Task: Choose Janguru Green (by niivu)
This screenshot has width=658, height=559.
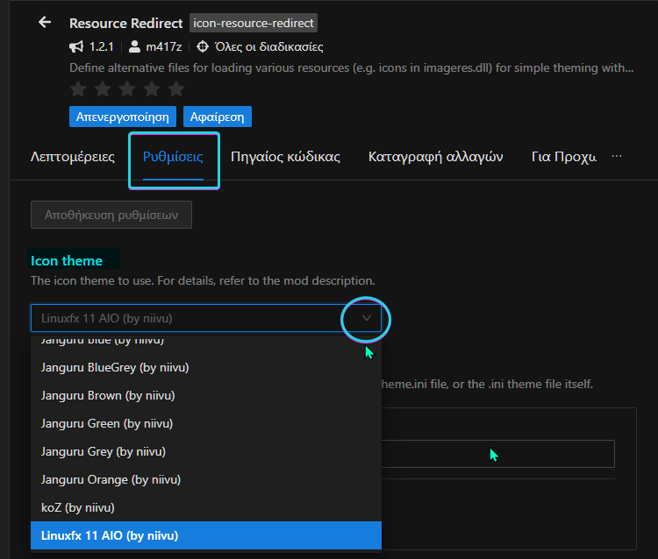Action: pos(206,424)
